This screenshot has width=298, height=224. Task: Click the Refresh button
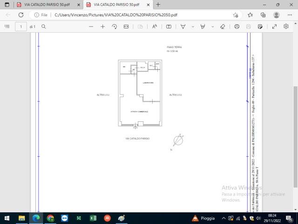pos(21,15)
